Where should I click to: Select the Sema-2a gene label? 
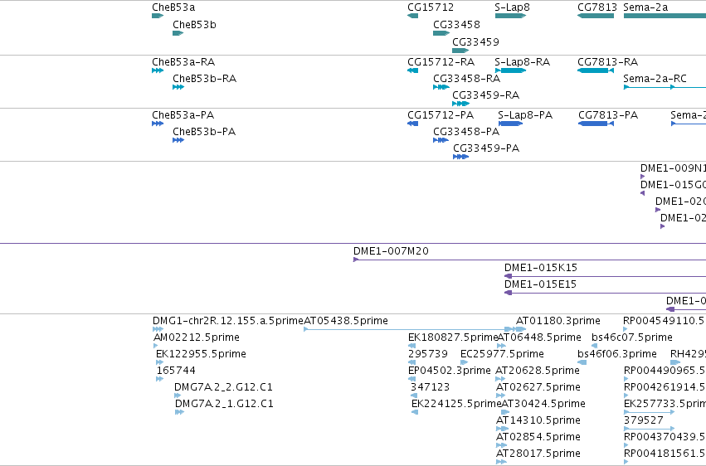point(645,7)
